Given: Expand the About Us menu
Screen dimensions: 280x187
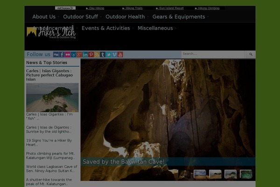Looking at the screenshot, I should [44, 17].
